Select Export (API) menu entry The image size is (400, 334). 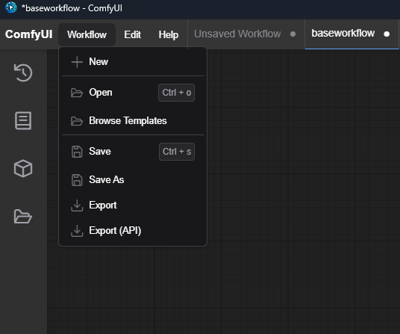(x=133, y=231)
